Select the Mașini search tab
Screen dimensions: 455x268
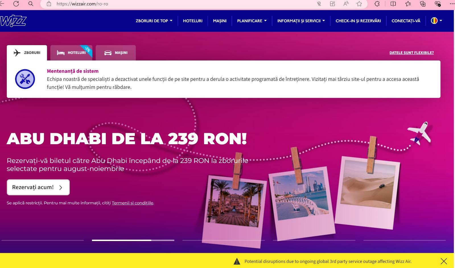point(116,53)
